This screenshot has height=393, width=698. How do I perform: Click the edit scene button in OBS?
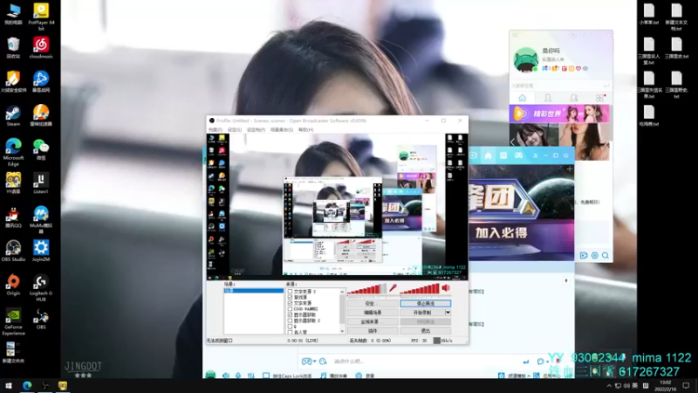tap(373, 313)
